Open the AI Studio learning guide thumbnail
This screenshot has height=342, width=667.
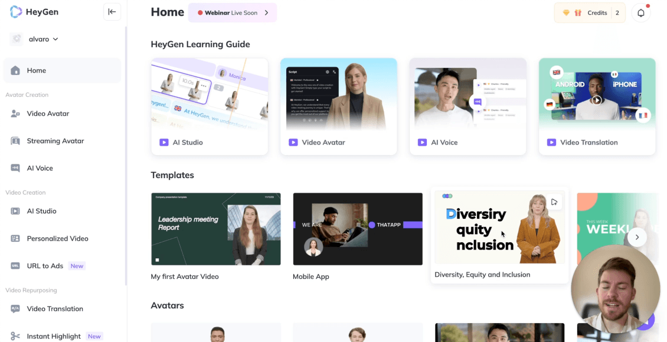(210, 94)
